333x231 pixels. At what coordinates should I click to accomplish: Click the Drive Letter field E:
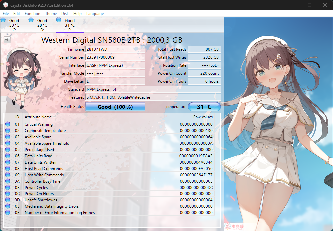click(x=115, y=81)
